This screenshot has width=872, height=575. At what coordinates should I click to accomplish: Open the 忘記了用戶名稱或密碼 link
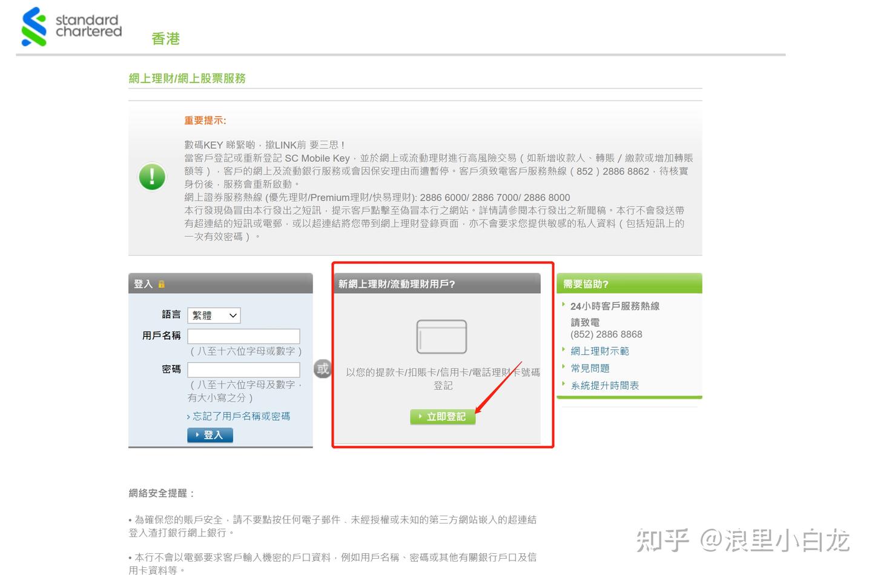pos(239,416)
